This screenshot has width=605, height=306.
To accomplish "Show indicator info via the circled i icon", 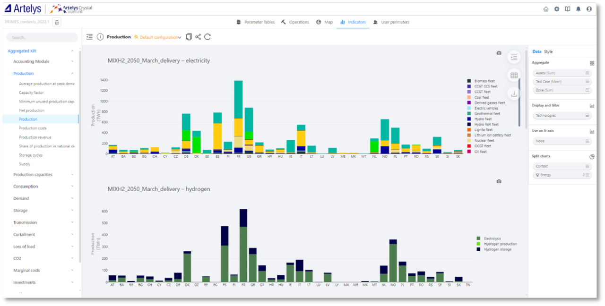I will pos(100,37).
